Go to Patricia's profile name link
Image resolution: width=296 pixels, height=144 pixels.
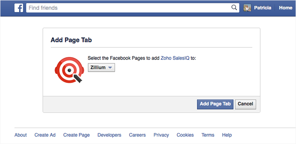pyautogui.click(x=263, y=8)
